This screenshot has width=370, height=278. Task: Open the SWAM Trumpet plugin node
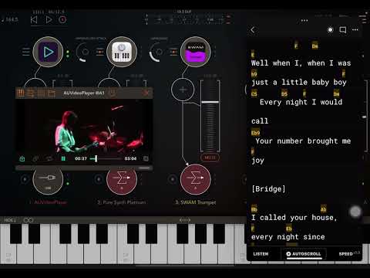click(x=196, y=52)
